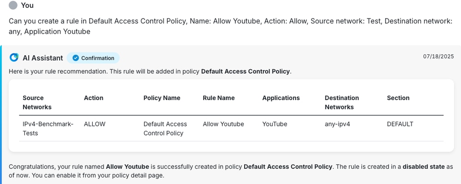Select the DEFAULT section cell
The image size is (461, 184).
pos(400,124)
